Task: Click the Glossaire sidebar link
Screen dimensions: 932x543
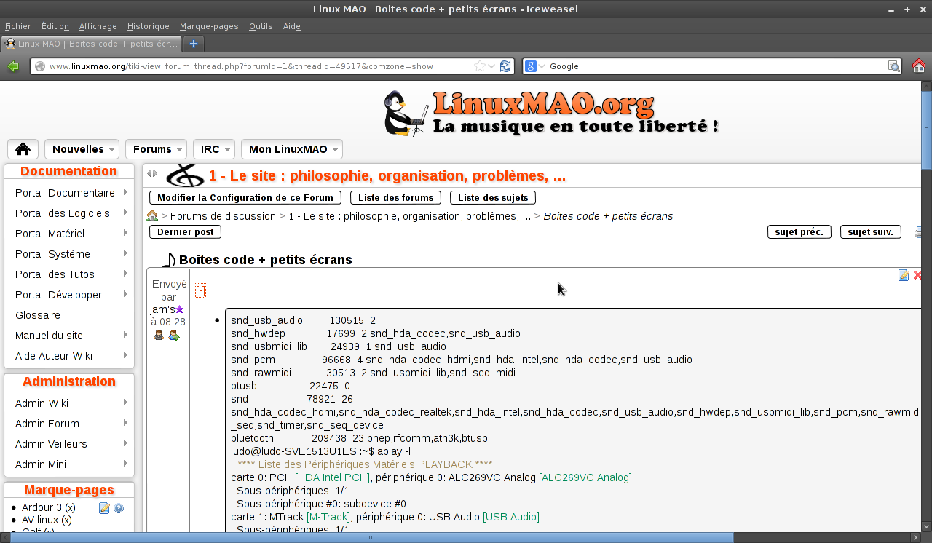Action: coord(38,315)
